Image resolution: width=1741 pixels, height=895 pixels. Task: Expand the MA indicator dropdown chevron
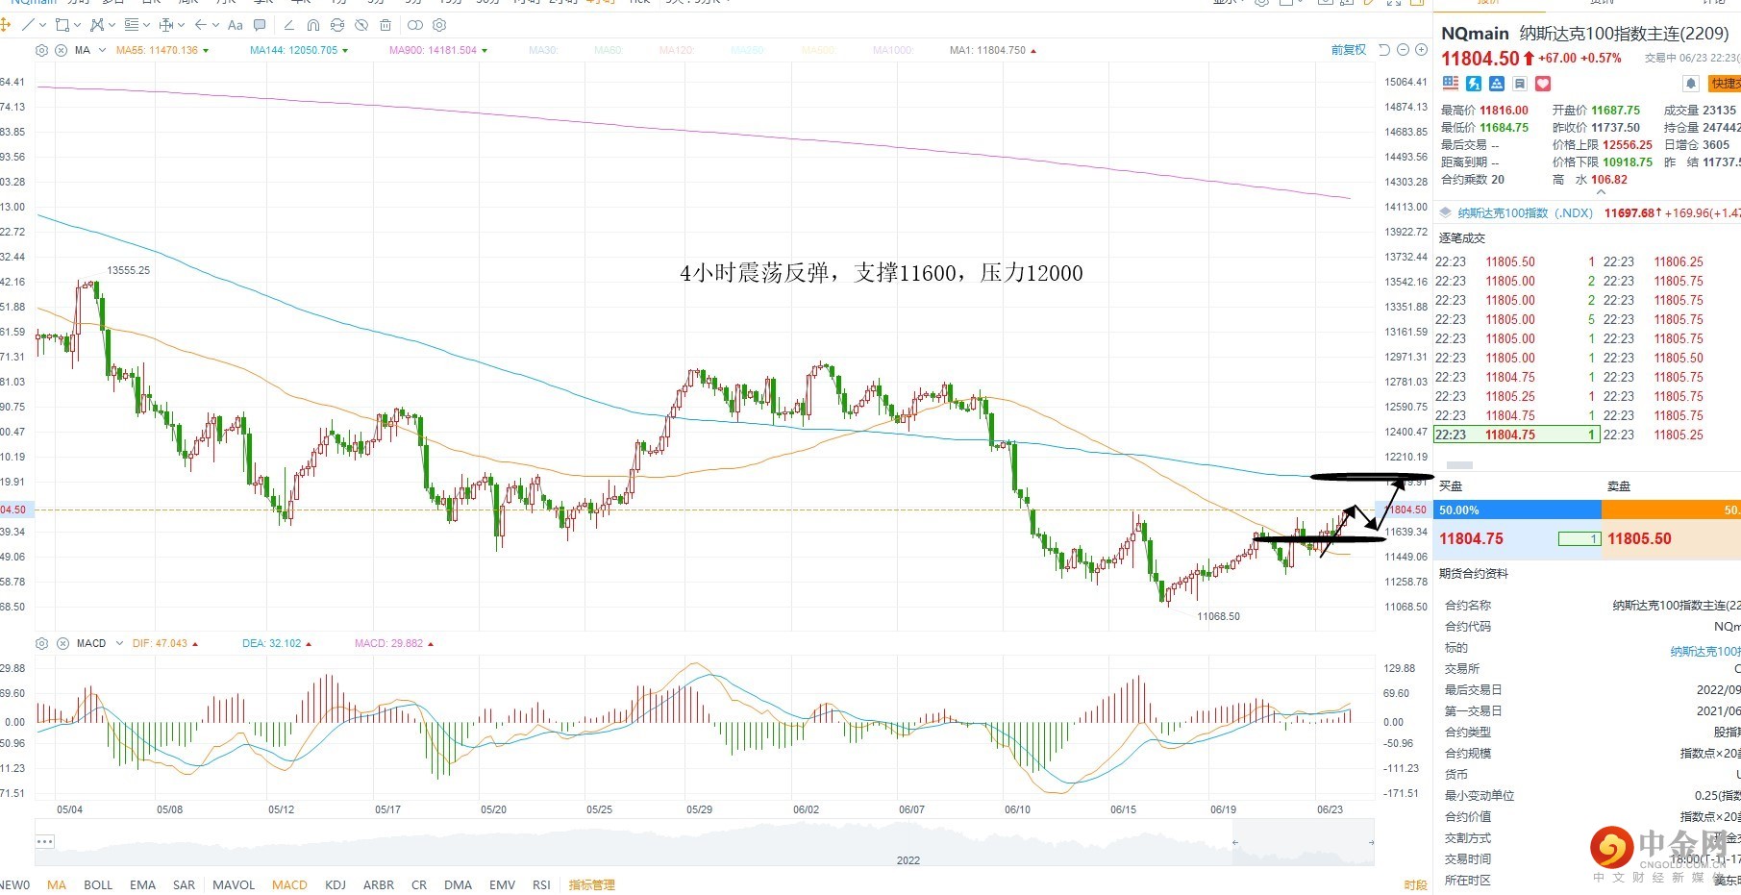point(102,50)
